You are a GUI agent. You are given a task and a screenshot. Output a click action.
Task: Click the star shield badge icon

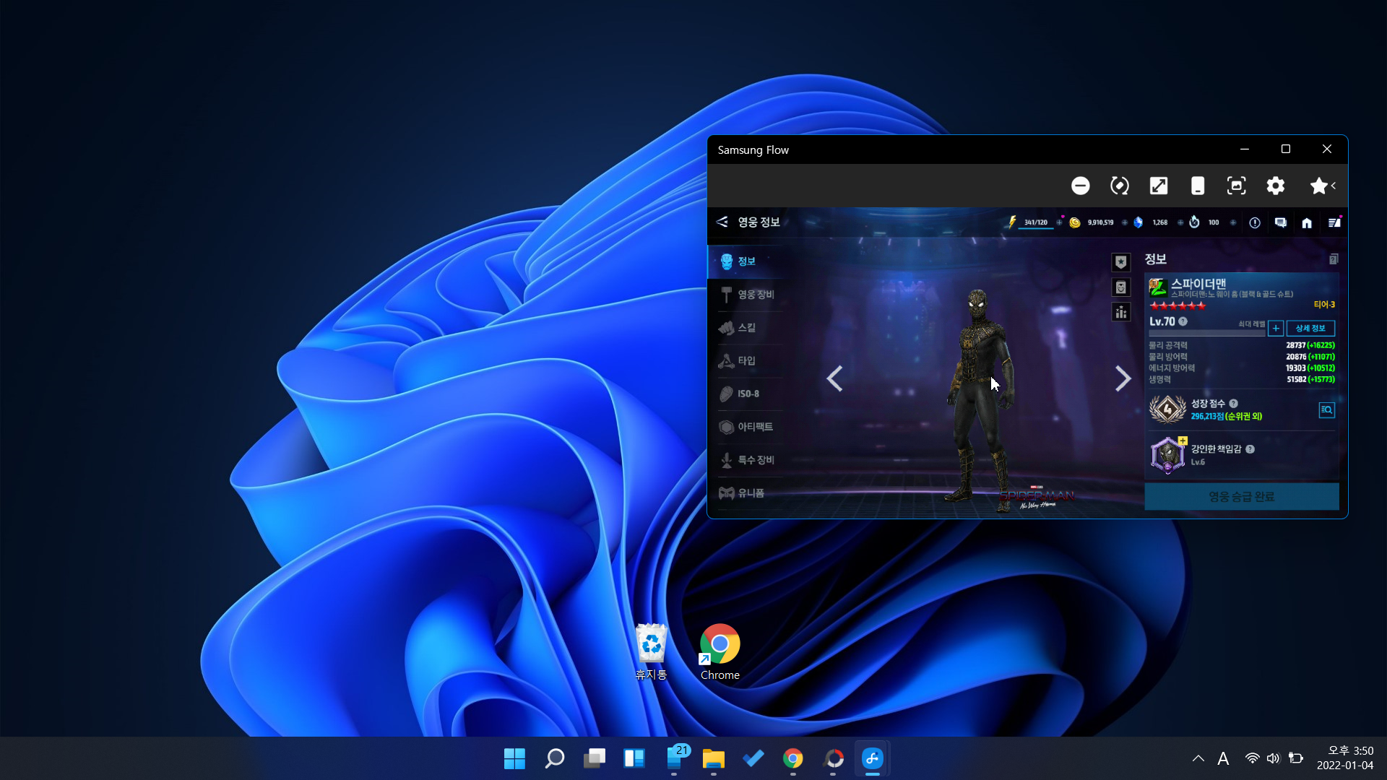[1120, 262]
